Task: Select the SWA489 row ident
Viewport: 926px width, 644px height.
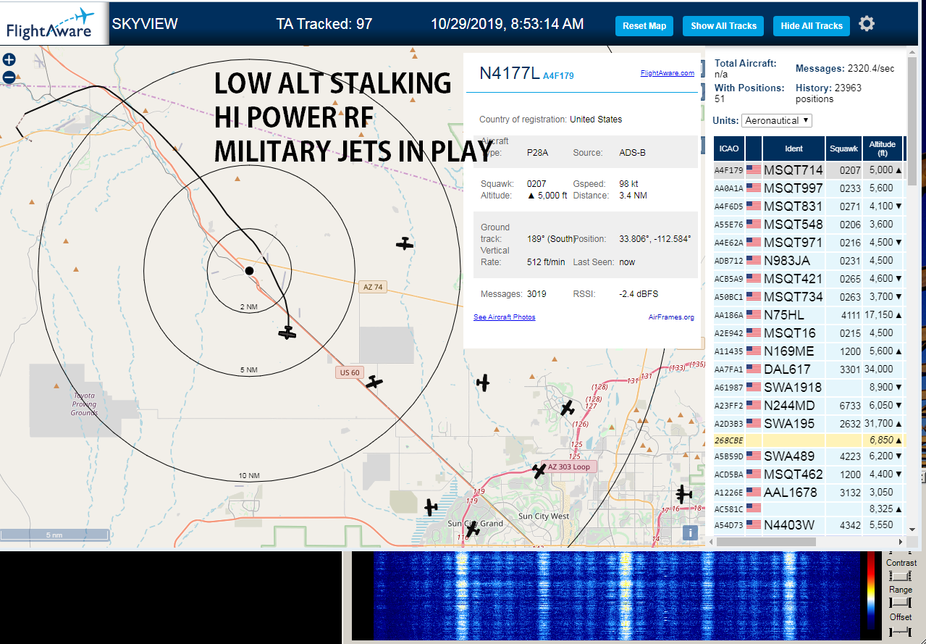Action: coord(790,456)
